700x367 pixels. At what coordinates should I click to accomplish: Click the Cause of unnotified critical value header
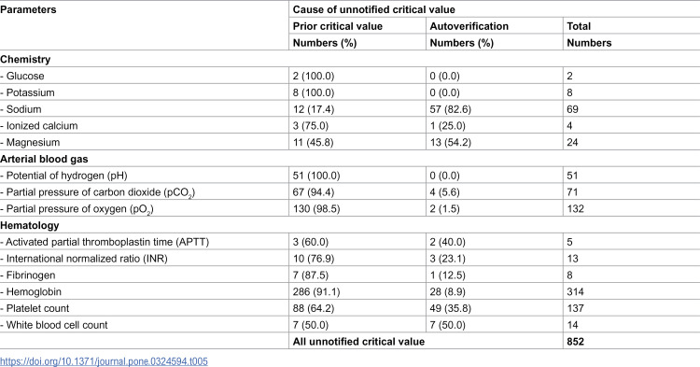click(373, 9)
